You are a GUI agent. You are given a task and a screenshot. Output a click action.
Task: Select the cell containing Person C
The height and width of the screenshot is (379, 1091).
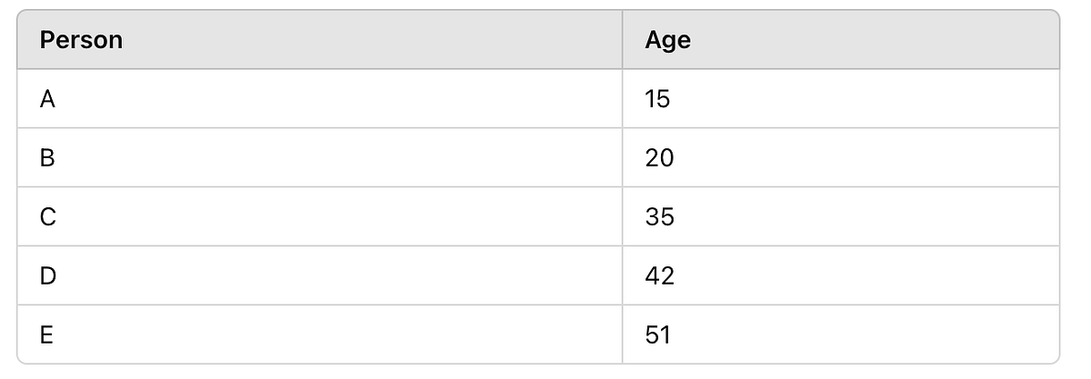click(320, 216)
